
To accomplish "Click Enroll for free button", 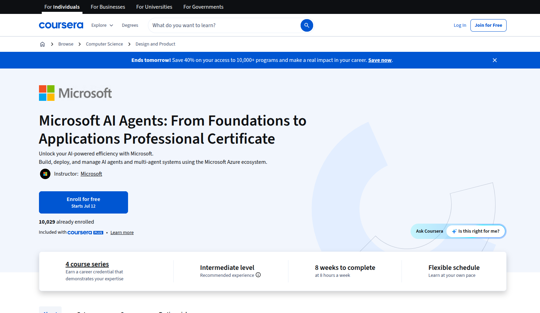I will [x=84, y=202].
